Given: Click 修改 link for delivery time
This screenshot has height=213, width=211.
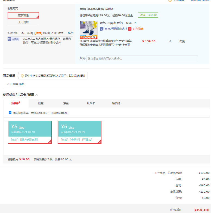Looking at the screenshot, I should click(70, 33).
